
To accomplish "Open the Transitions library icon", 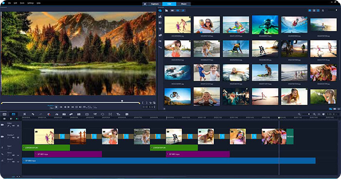I will pyautogui.click(x=160, y=23).
